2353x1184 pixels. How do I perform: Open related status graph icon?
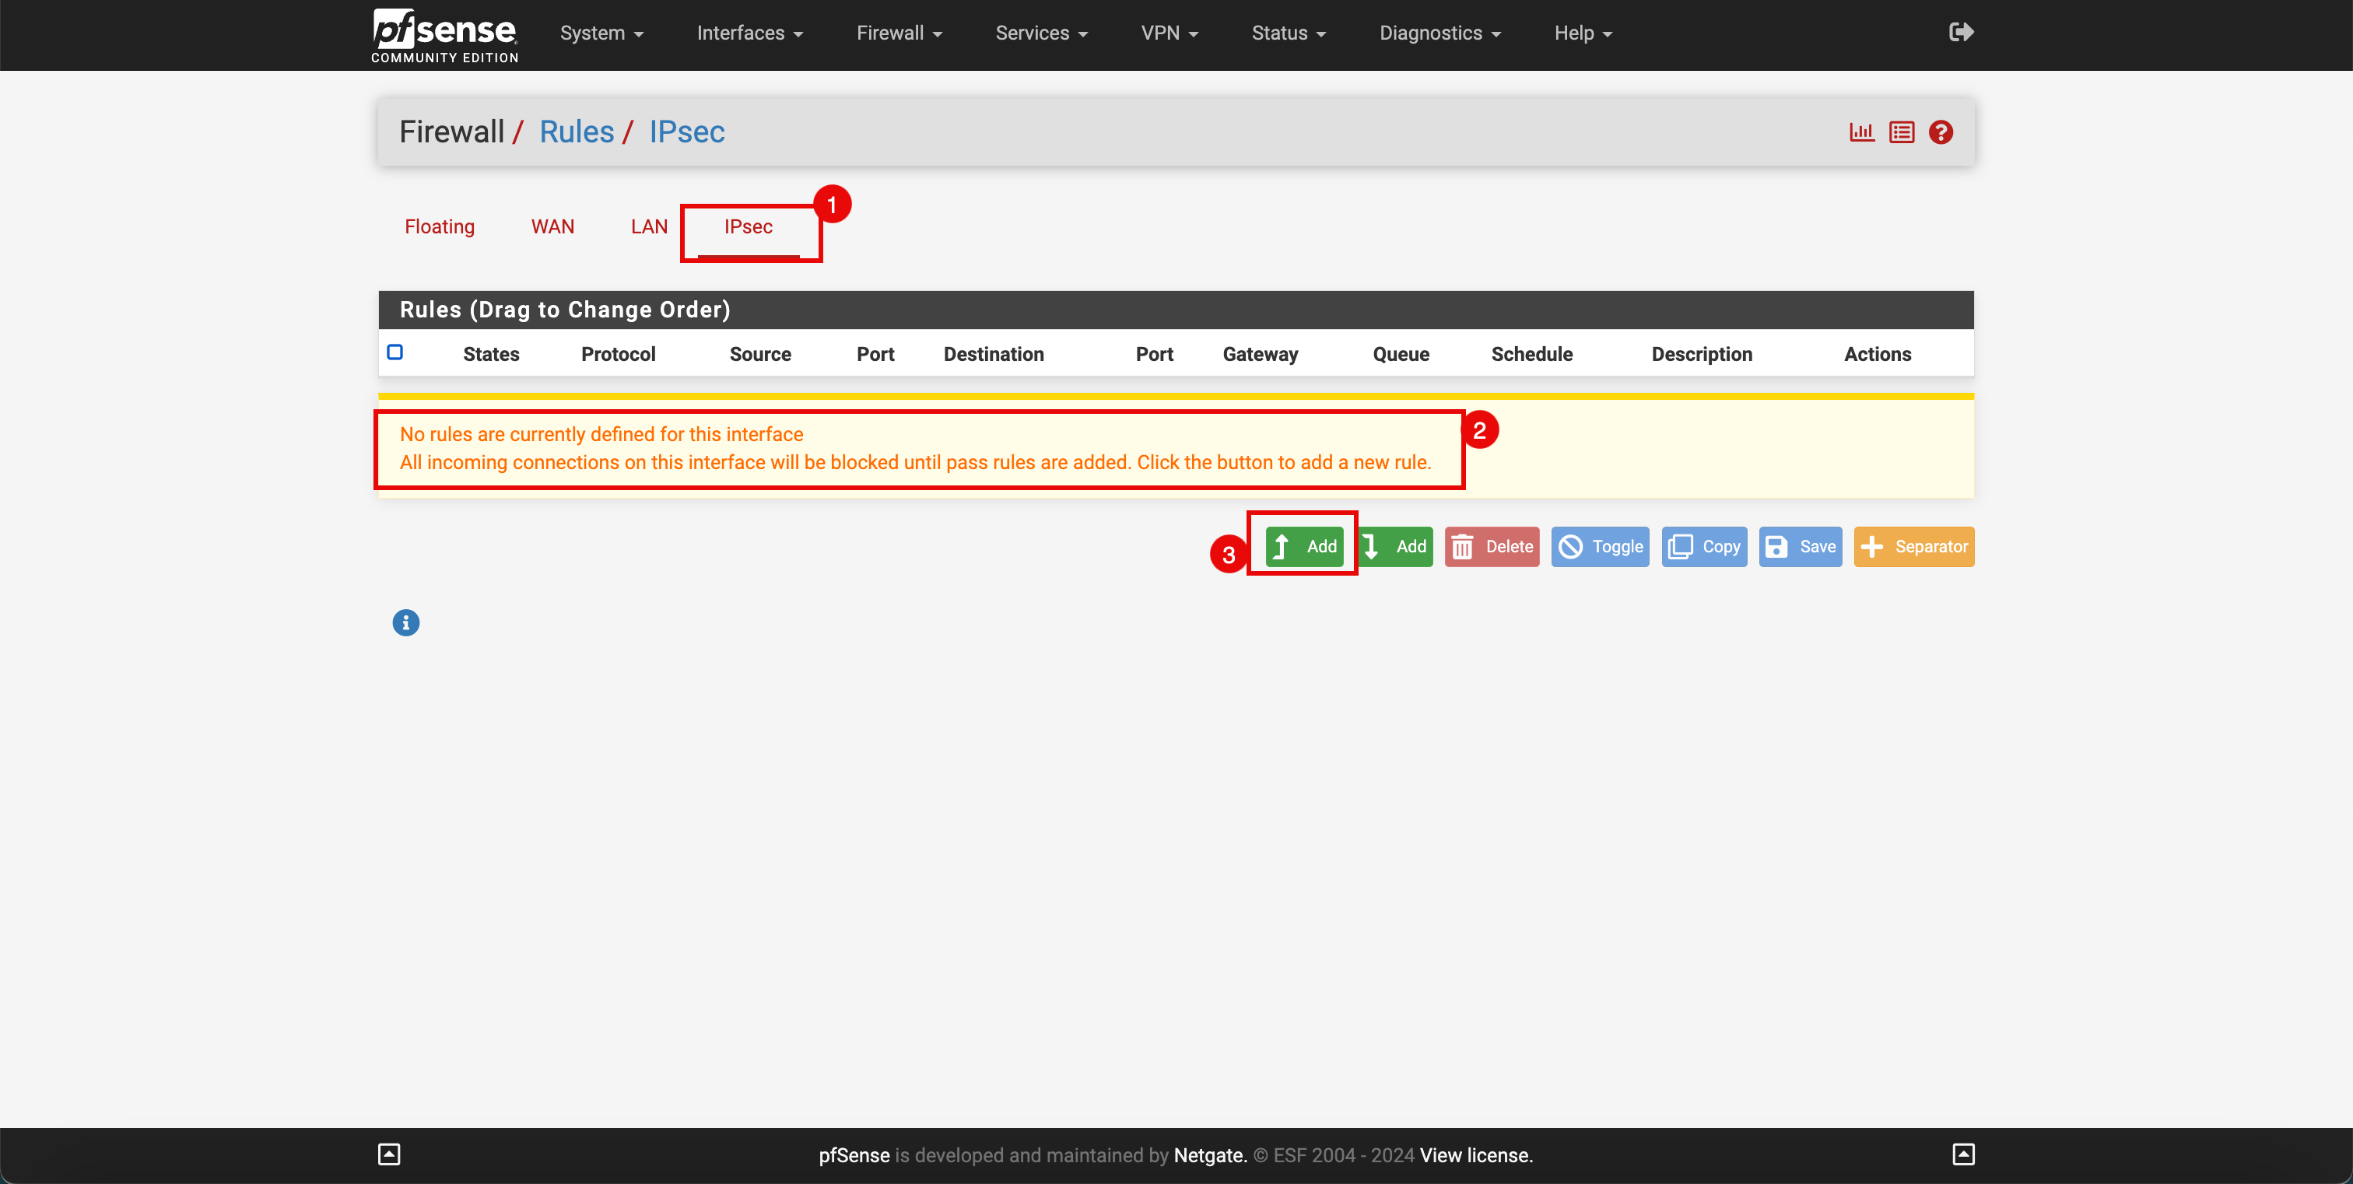point(1861,132)
